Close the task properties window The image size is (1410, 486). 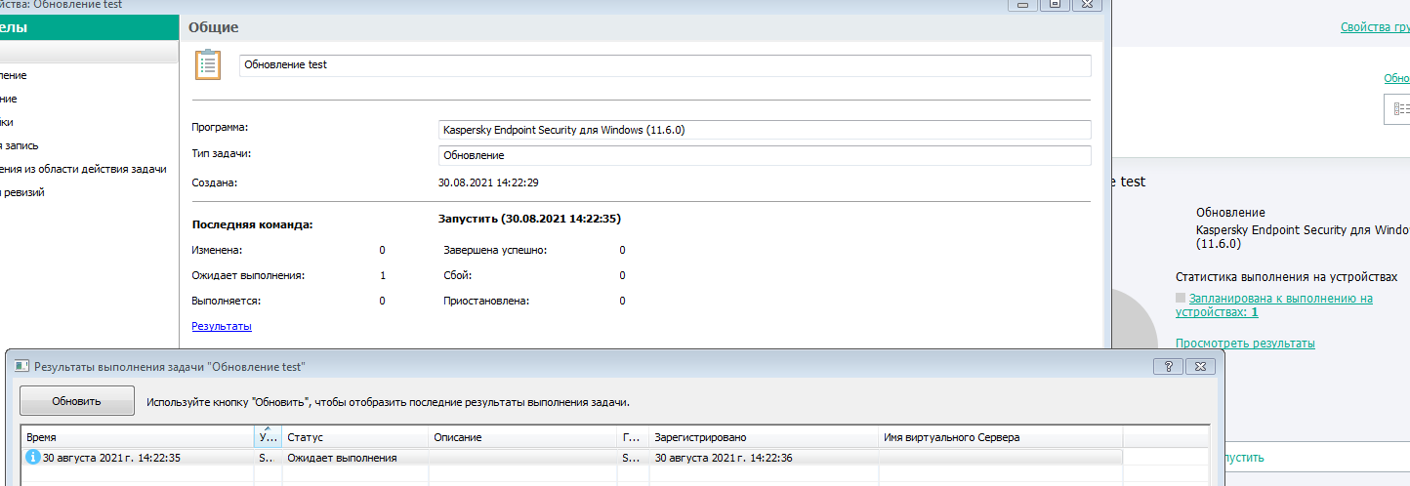[x=1086, y=5]
